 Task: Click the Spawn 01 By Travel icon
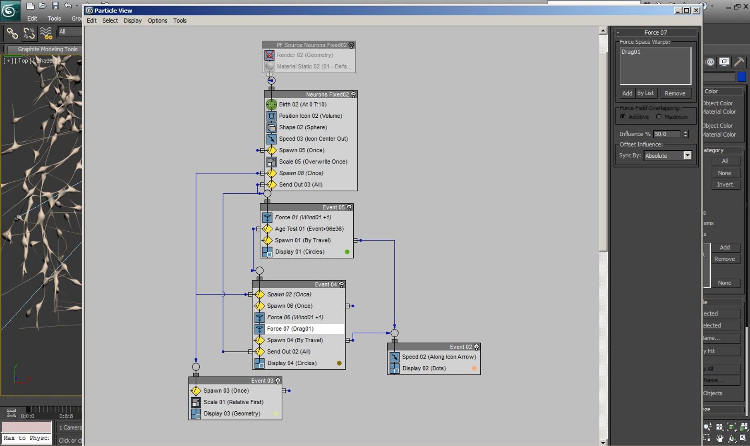point(267,240)
